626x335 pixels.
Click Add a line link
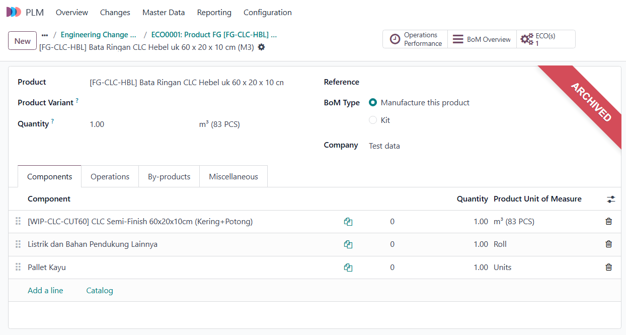click(x=45, y=290)
